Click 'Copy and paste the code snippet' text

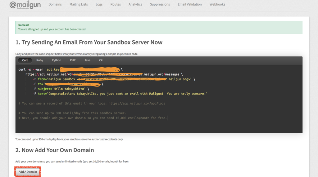coord(77,54)
